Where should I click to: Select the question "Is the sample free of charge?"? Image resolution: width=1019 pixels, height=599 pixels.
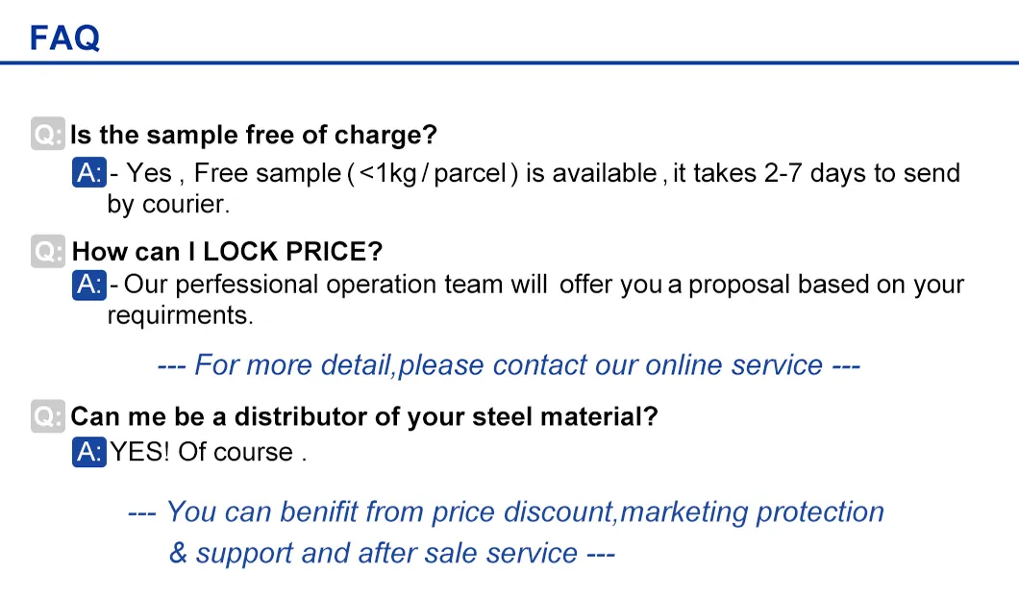[x=254, y=135]
